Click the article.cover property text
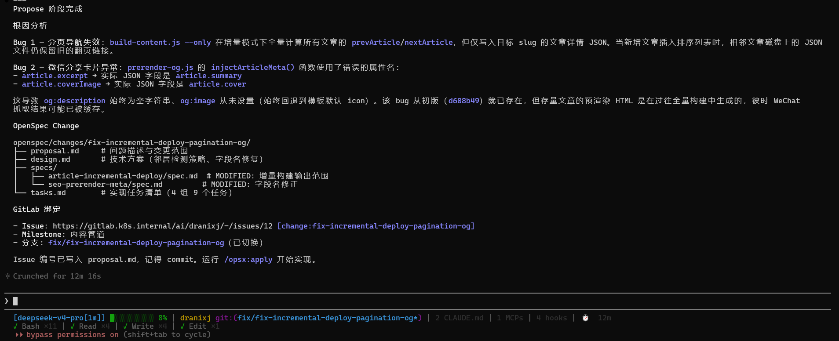The height and width of the screenshot is (341, 839). tap(218, 84)
